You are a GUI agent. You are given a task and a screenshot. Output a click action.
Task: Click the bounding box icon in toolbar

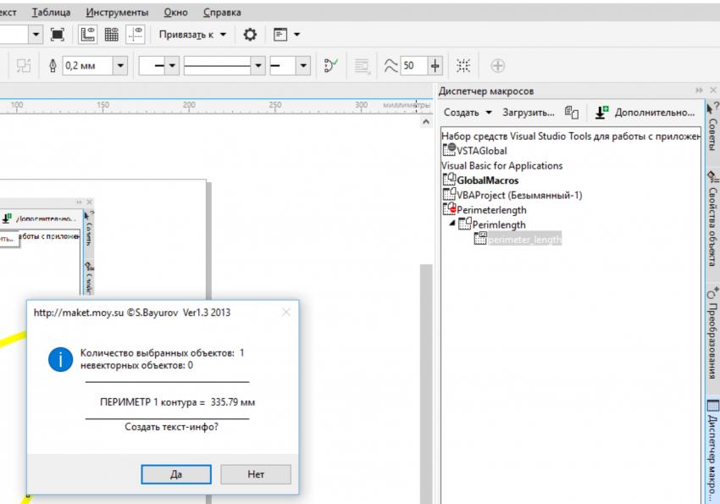462,66
